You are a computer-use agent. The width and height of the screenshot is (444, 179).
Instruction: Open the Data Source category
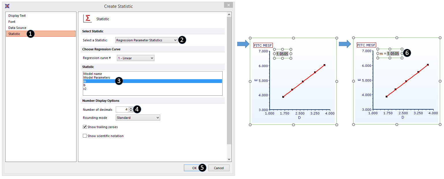(17, 28)
